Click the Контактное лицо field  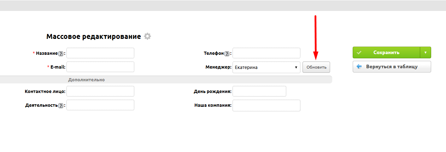click(x=100, y=91)
